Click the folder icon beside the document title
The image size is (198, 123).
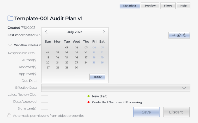coord(10,19)
